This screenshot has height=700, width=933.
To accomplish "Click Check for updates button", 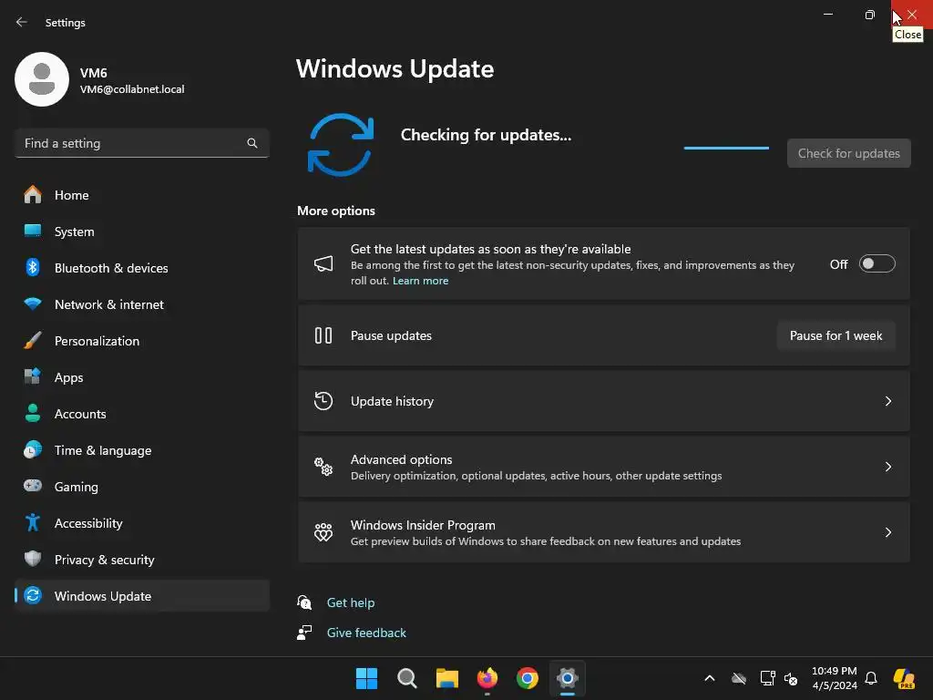I will 848,153.
